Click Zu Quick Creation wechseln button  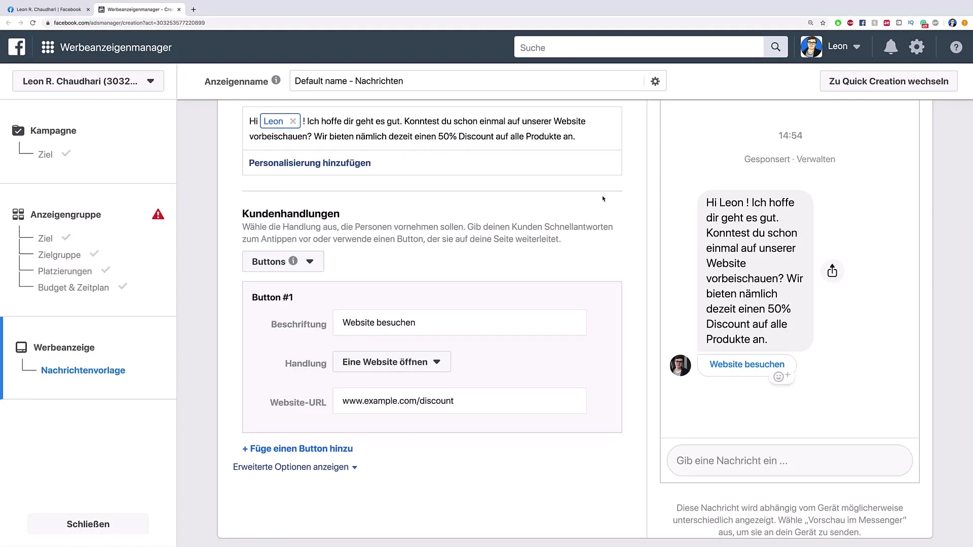tap(888, 81)
